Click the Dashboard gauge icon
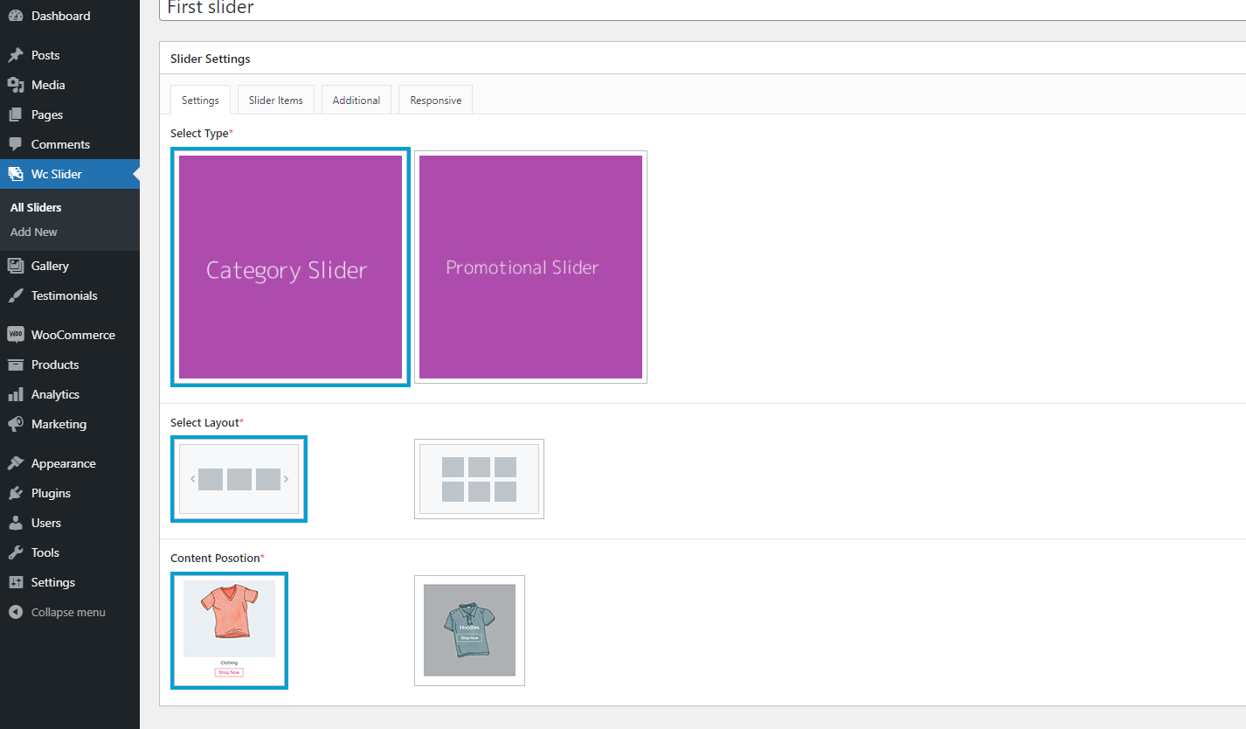This screenshot has width=1246, height=729. 16,16
